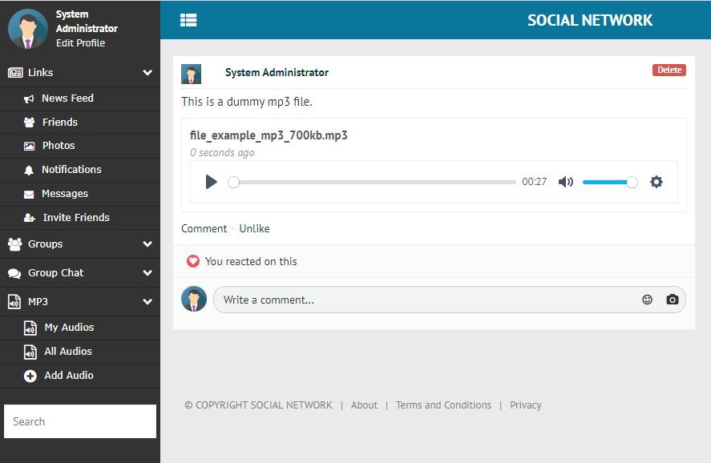Open the emoji picker in comment box
This screenshot has height=463, width=711.
tap(647, 300)
